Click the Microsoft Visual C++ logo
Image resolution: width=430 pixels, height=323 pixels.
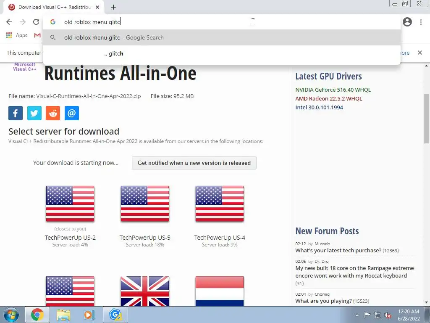point(25,67)
